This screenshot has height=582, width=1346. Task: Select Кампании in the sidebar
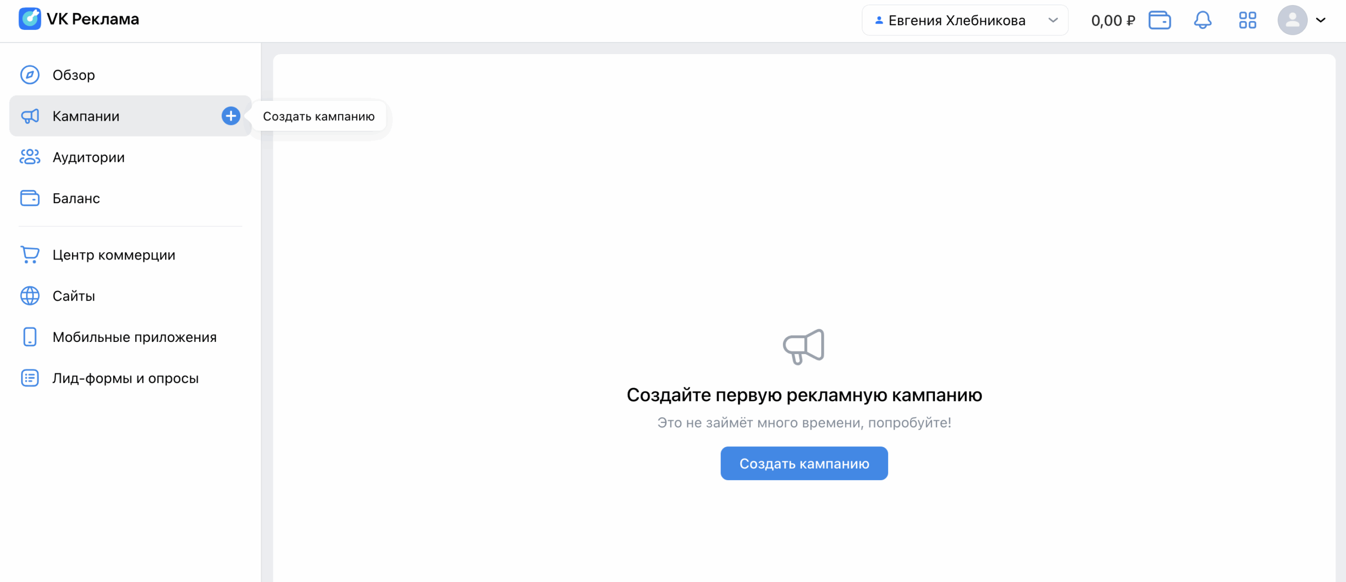pos(86,116)
